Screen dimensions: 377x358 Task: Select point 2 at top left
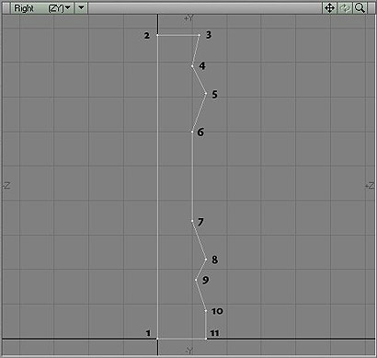click(x=157, y=35)
